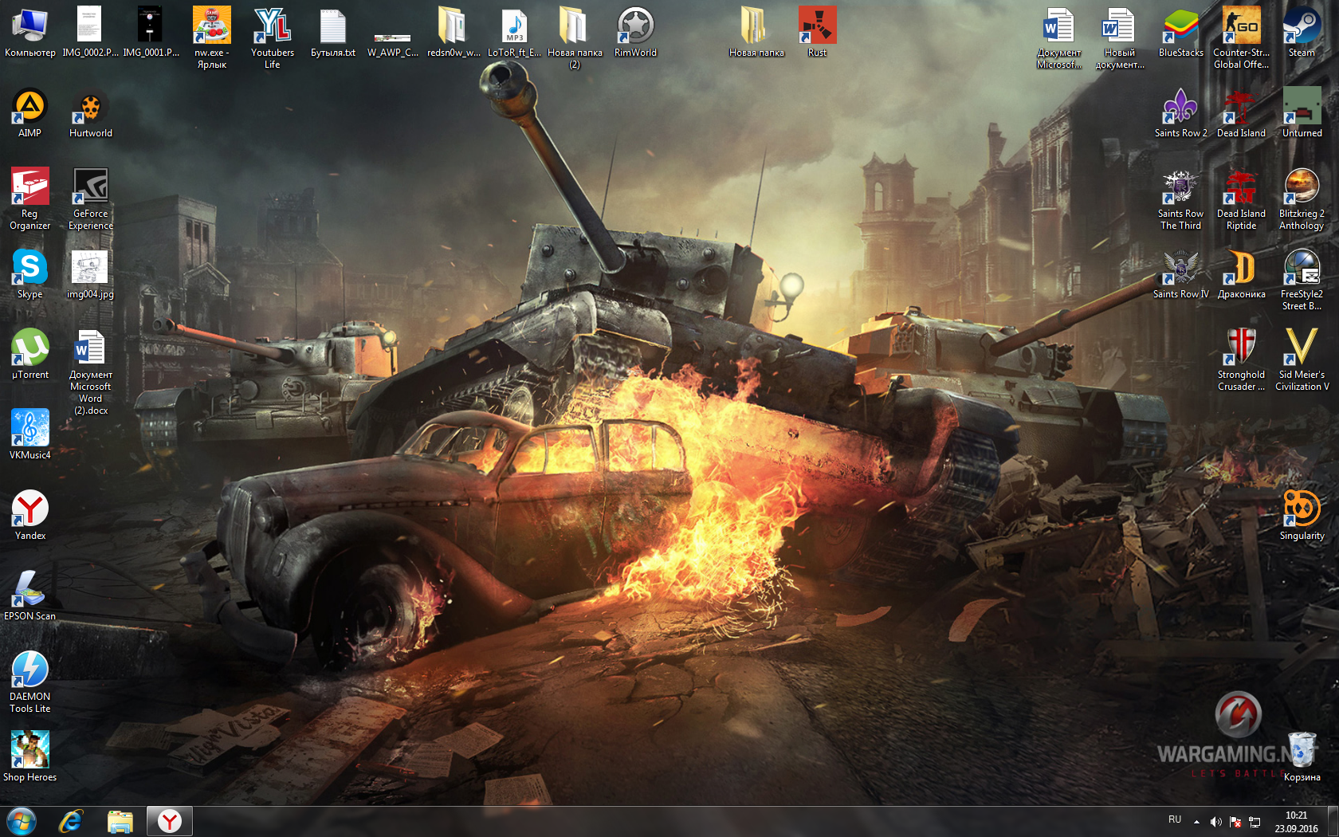This screenshot has height=837, width=1339.
Task: Launch the Steam shortcut
Action: click(1302, 32)
